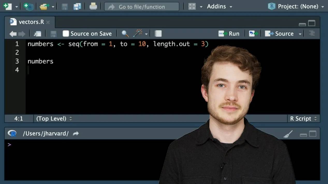Viewport: 328px width, 184px height.
Task: Open the panes layout dropdown arrow
Action: coord(201,7)
